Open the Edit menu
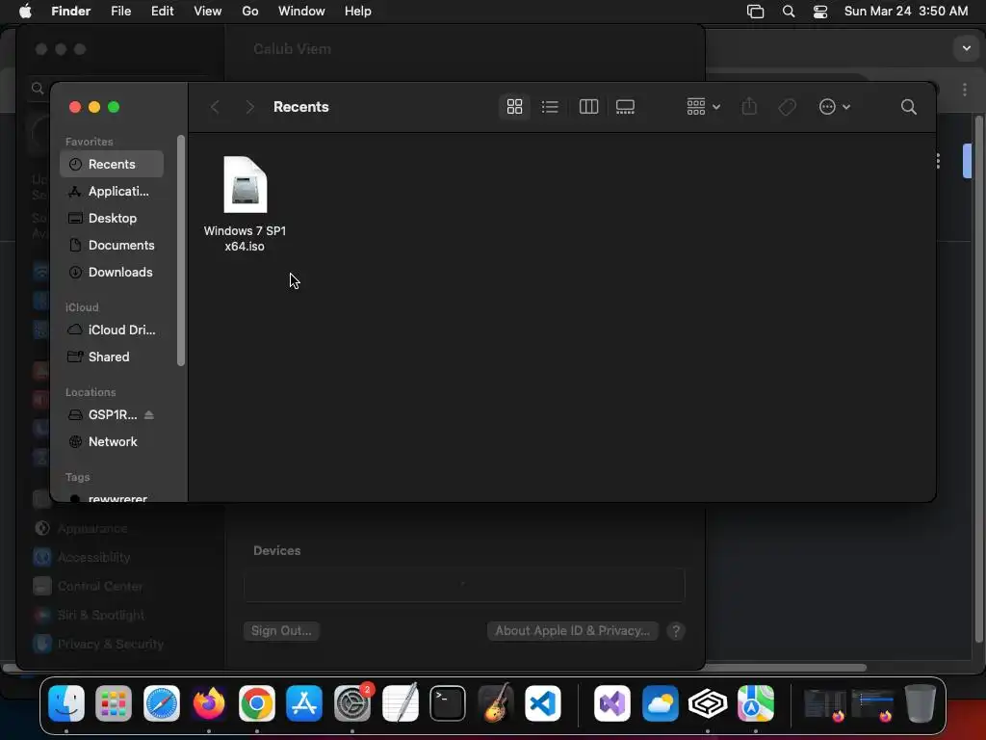This screenshot has height=740, width=986. tap(162, 12)
